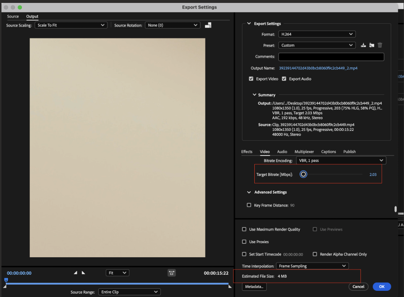404x297 pixels.
Task: Open the Fit zoom level dropdown
Action: tap(118, 273)
